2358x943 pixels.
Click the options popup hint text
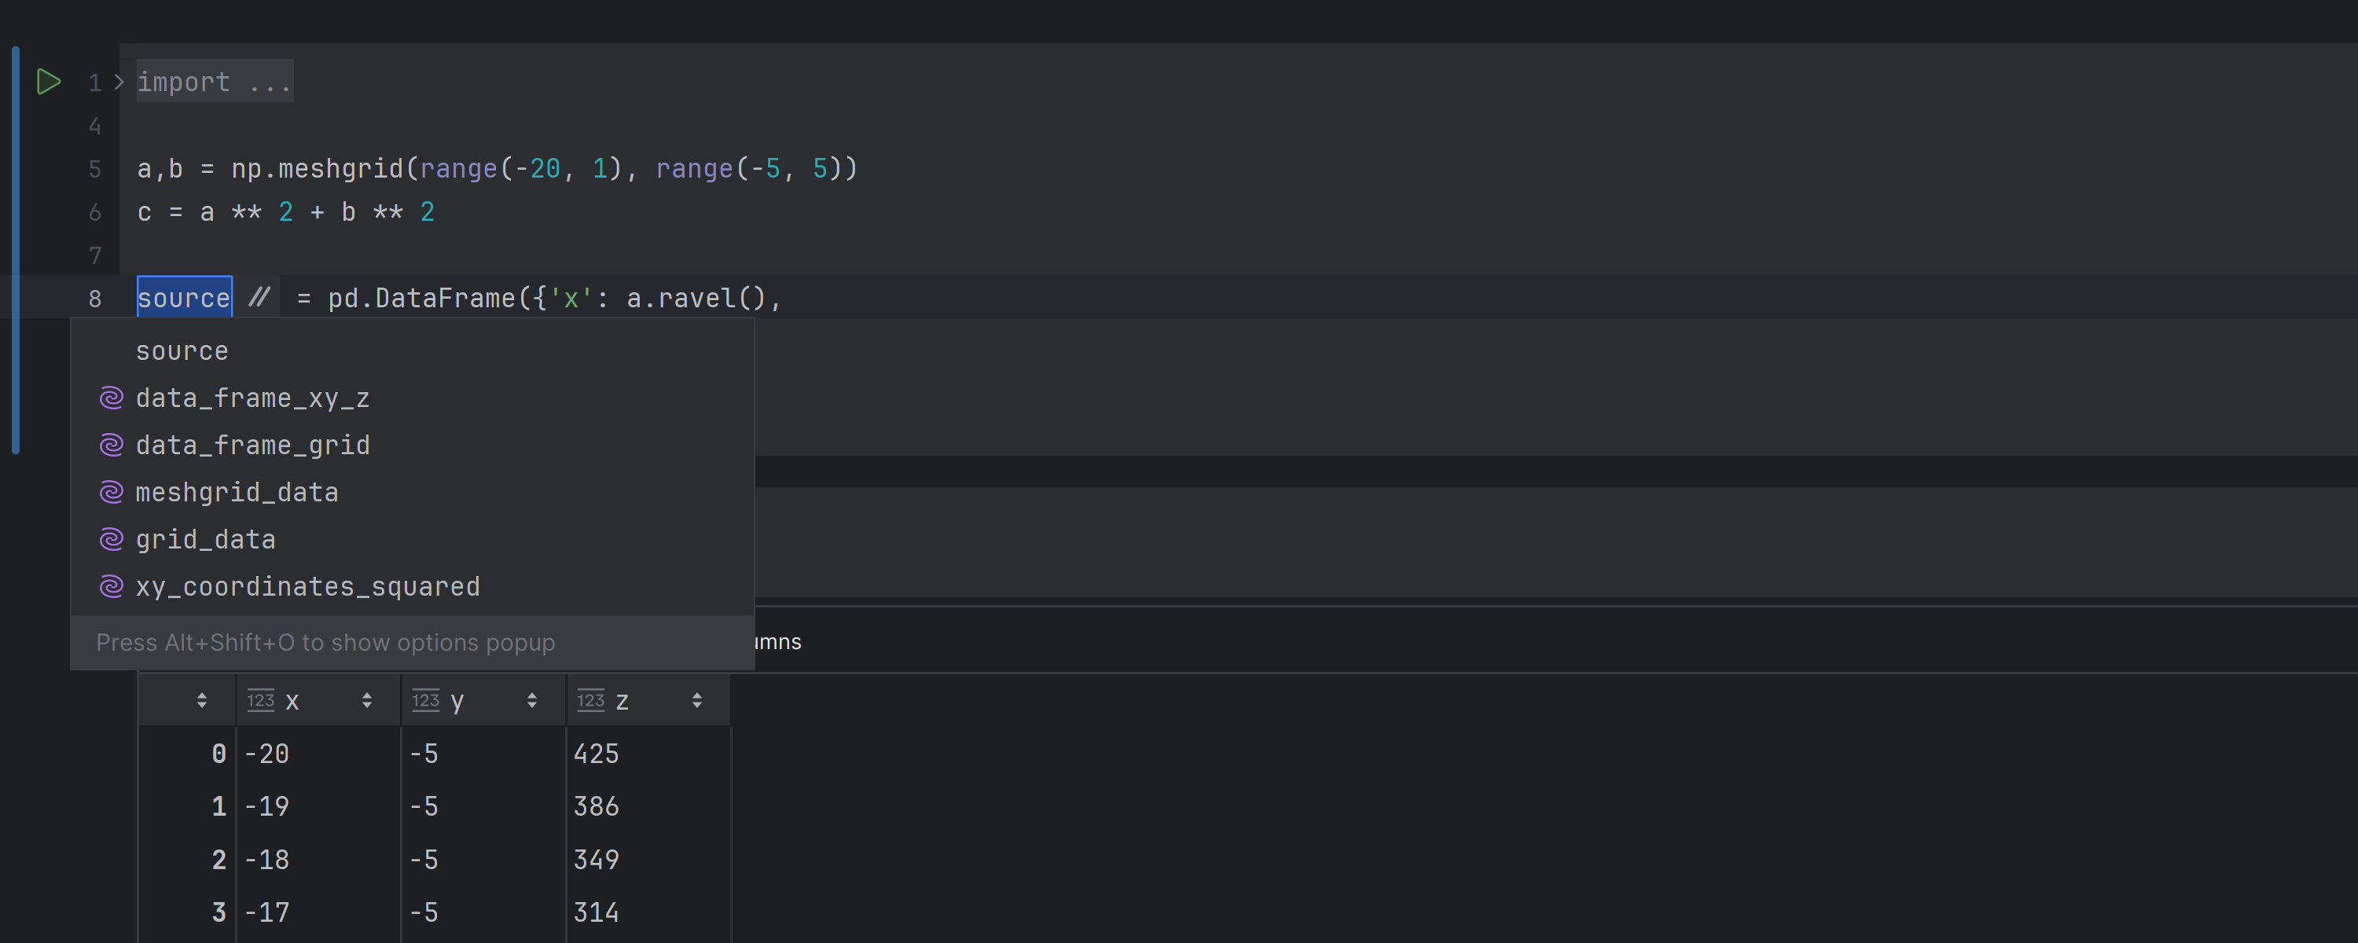pos(325,643)
